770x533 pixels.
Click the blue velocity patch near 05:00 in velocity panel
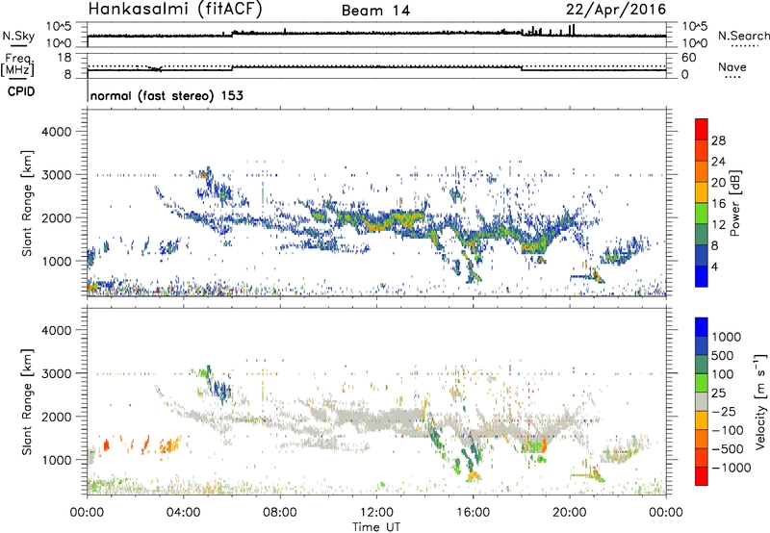(x=219, y=387)
